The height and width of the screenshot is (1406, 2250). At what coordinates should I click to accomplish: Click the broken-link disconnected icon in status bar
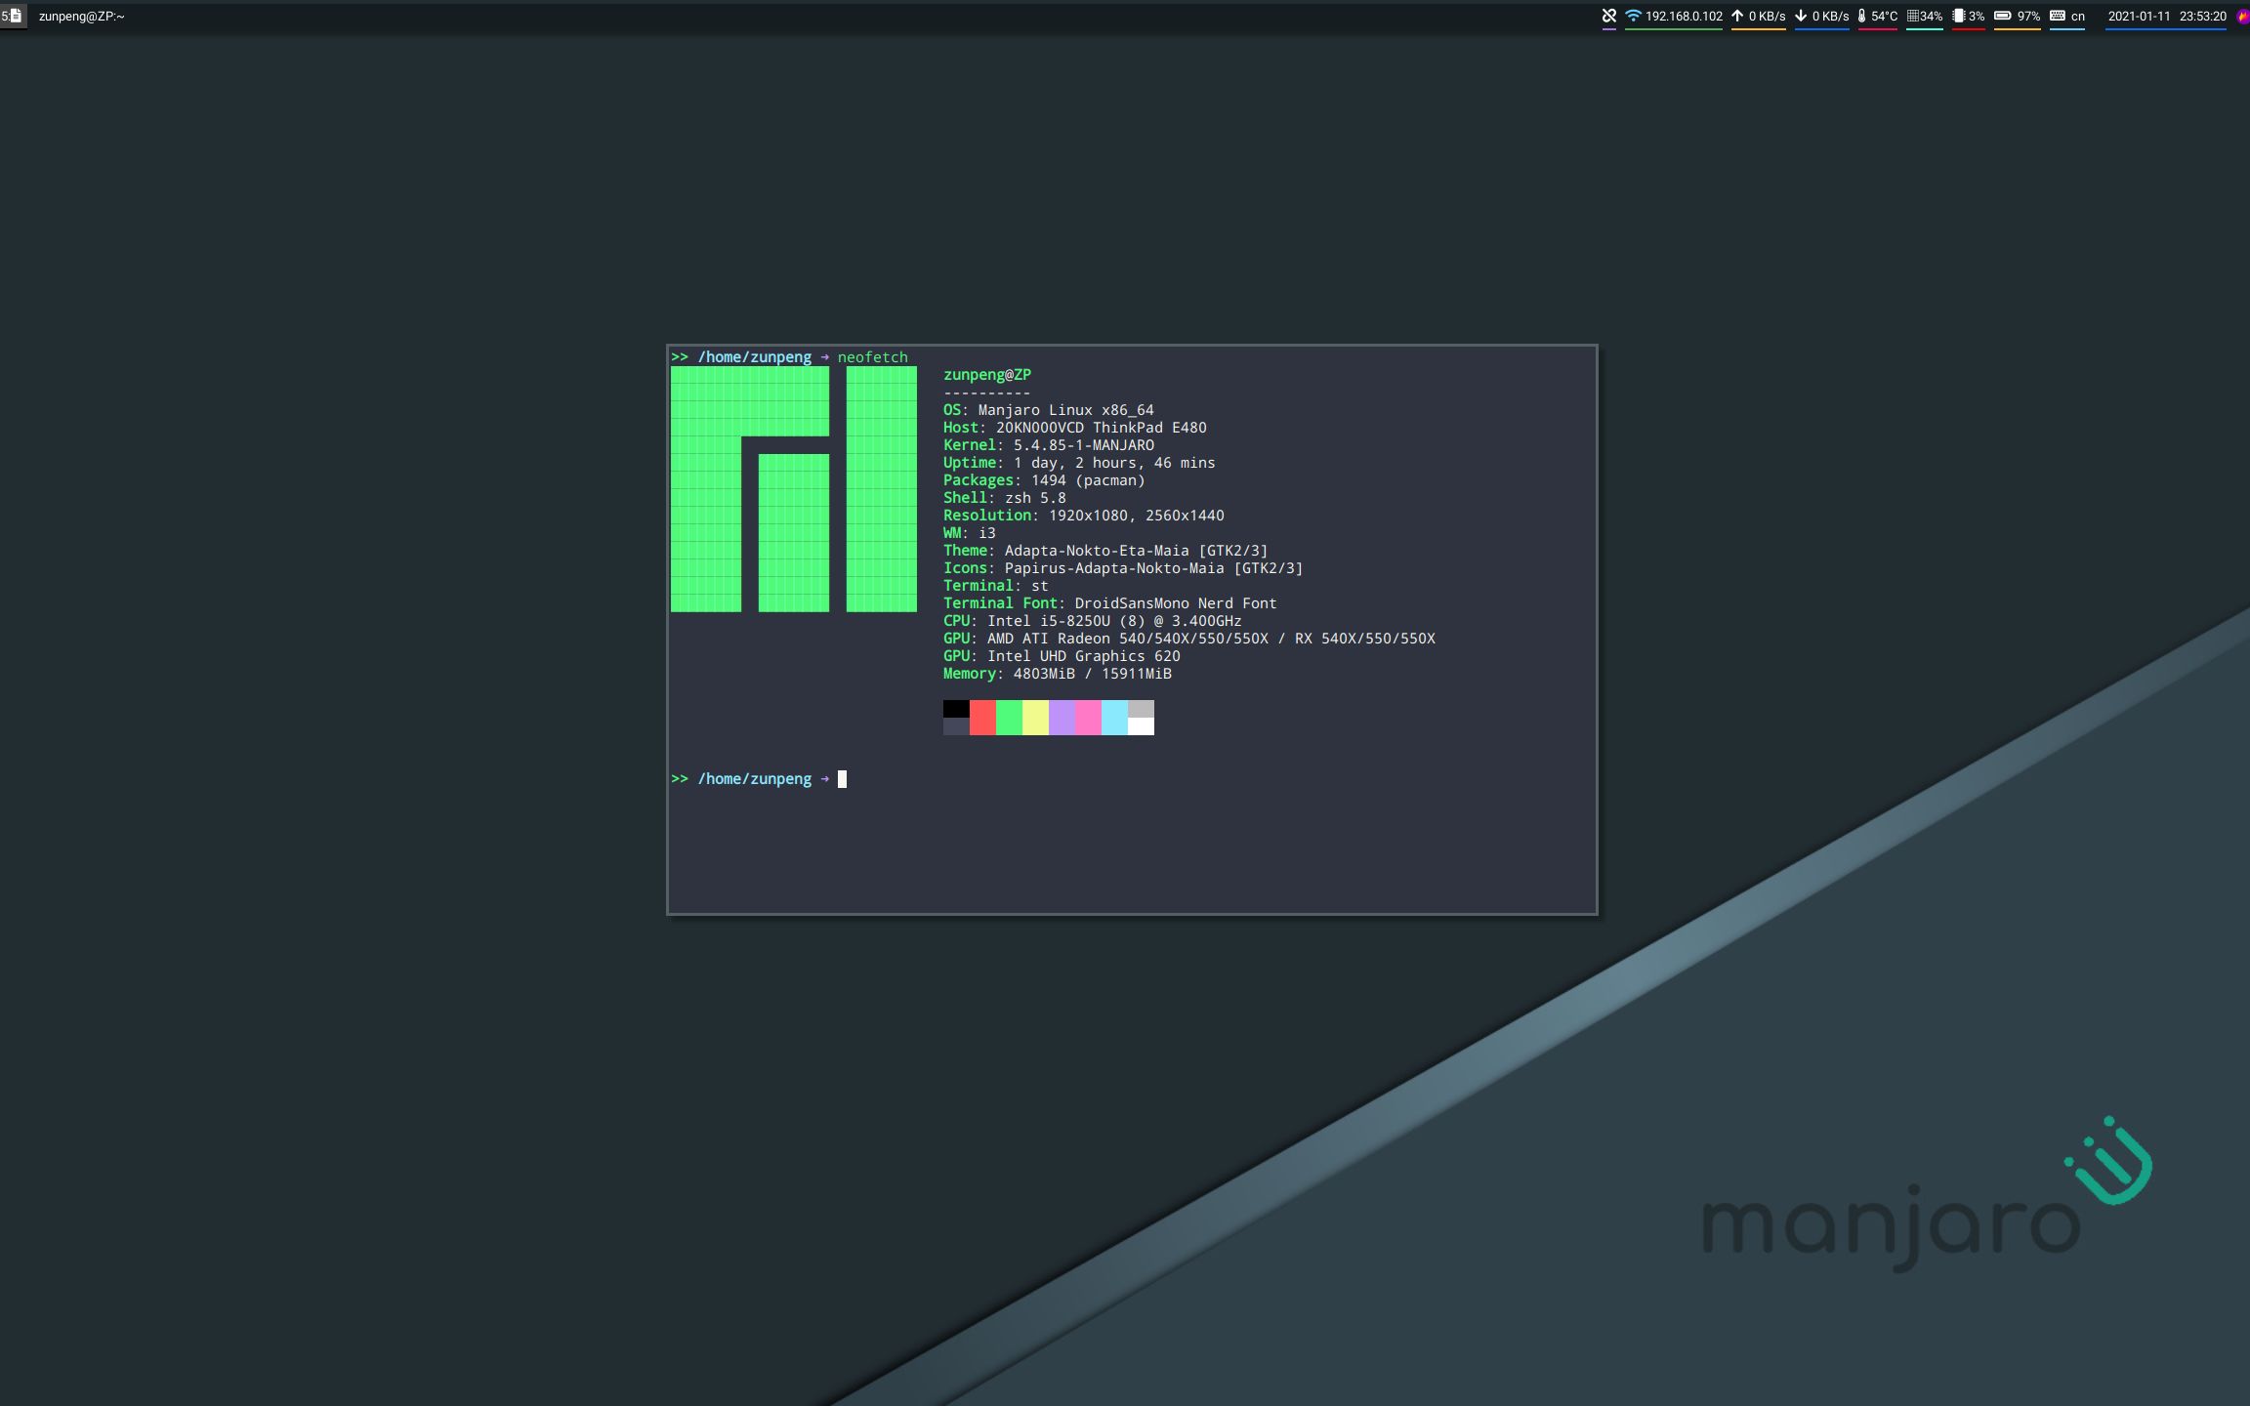point(1608,16)
